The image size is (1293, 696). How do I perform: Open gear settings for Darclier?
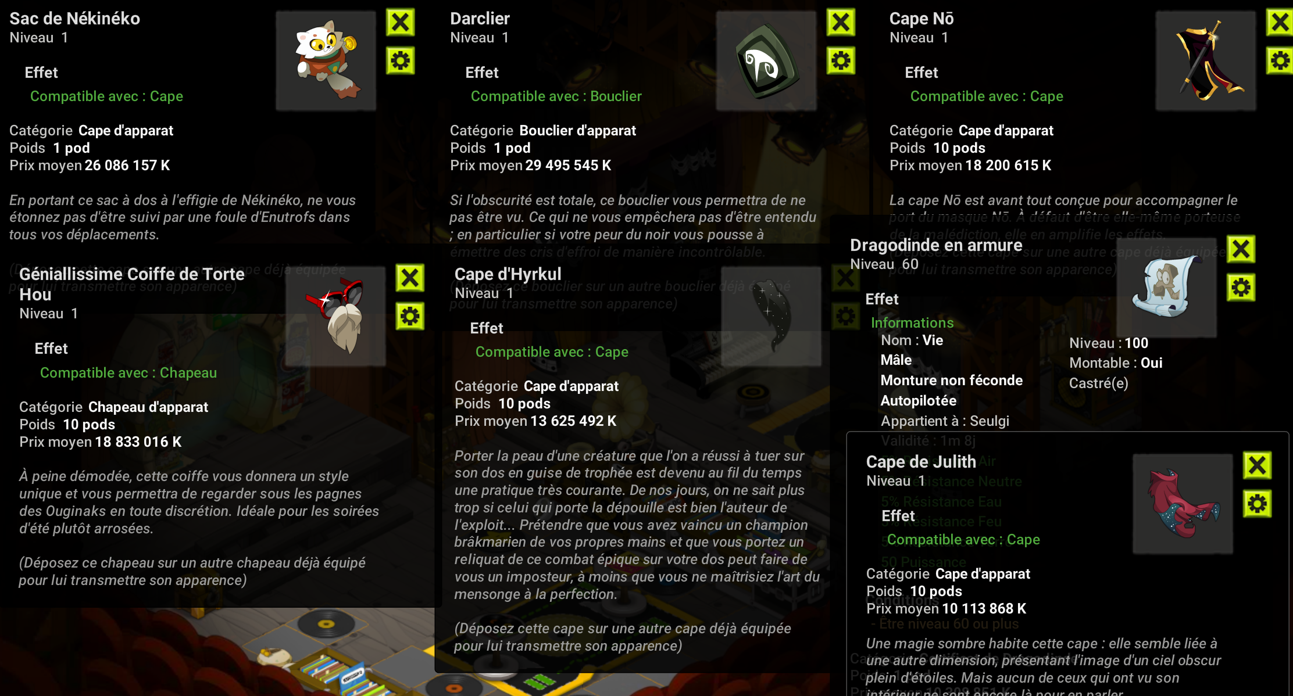841,60
